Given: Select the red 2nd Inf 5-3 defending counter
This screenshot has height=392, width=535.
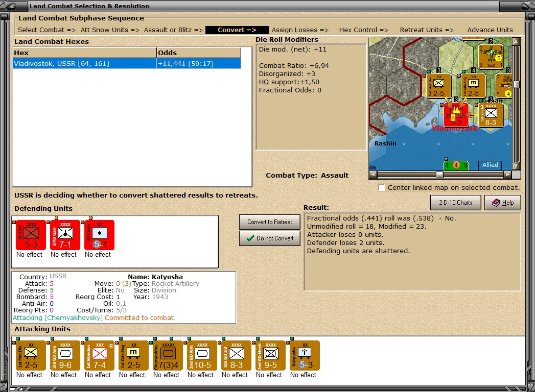Looking at the screenshot, I should pos(29,235).
